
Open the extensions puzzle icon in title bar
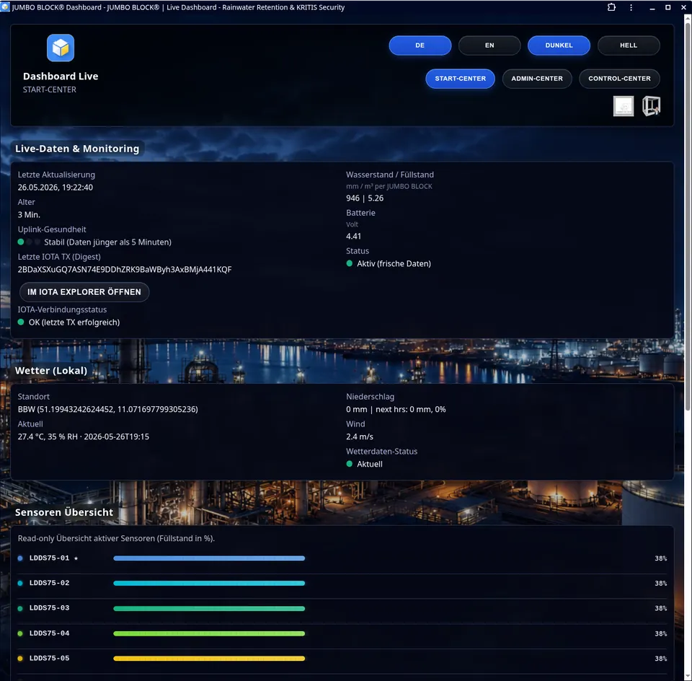[611, 7]
